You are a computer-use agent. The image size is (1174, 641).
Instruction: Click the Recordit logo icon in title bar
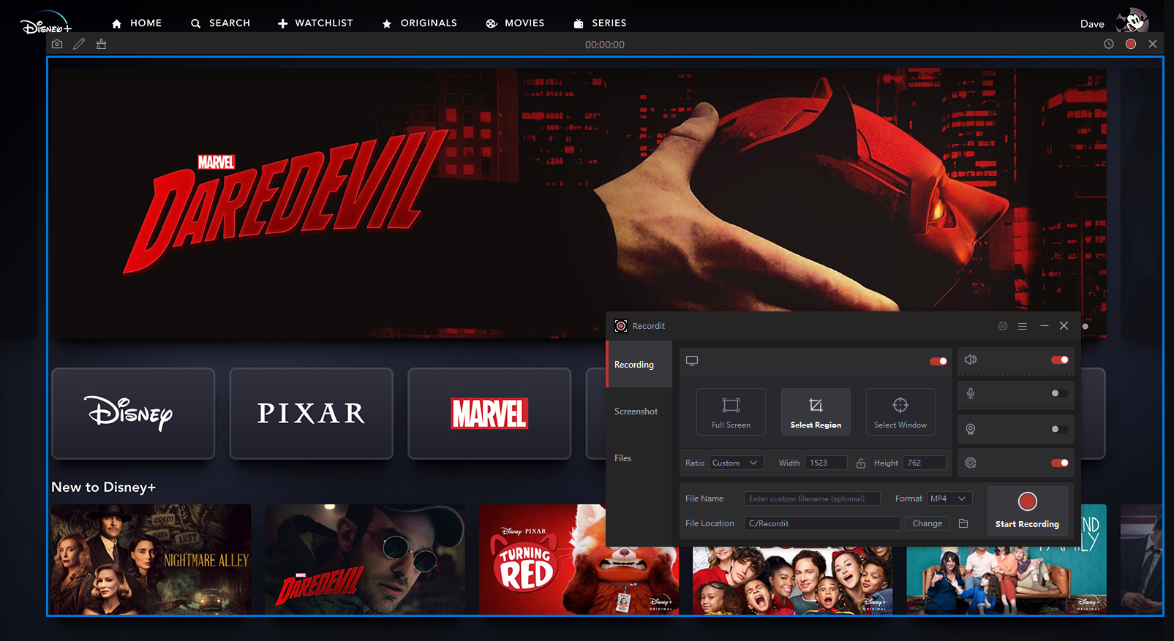[621, 326]
